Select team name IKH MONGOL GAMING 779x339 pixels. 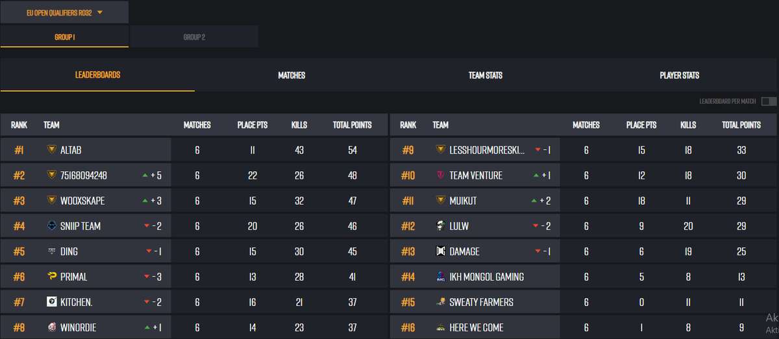[x=487, y=277]
